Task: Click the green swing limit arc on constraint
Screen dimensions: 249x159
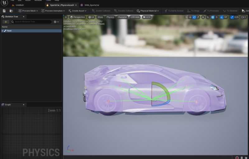Action: 165,89
